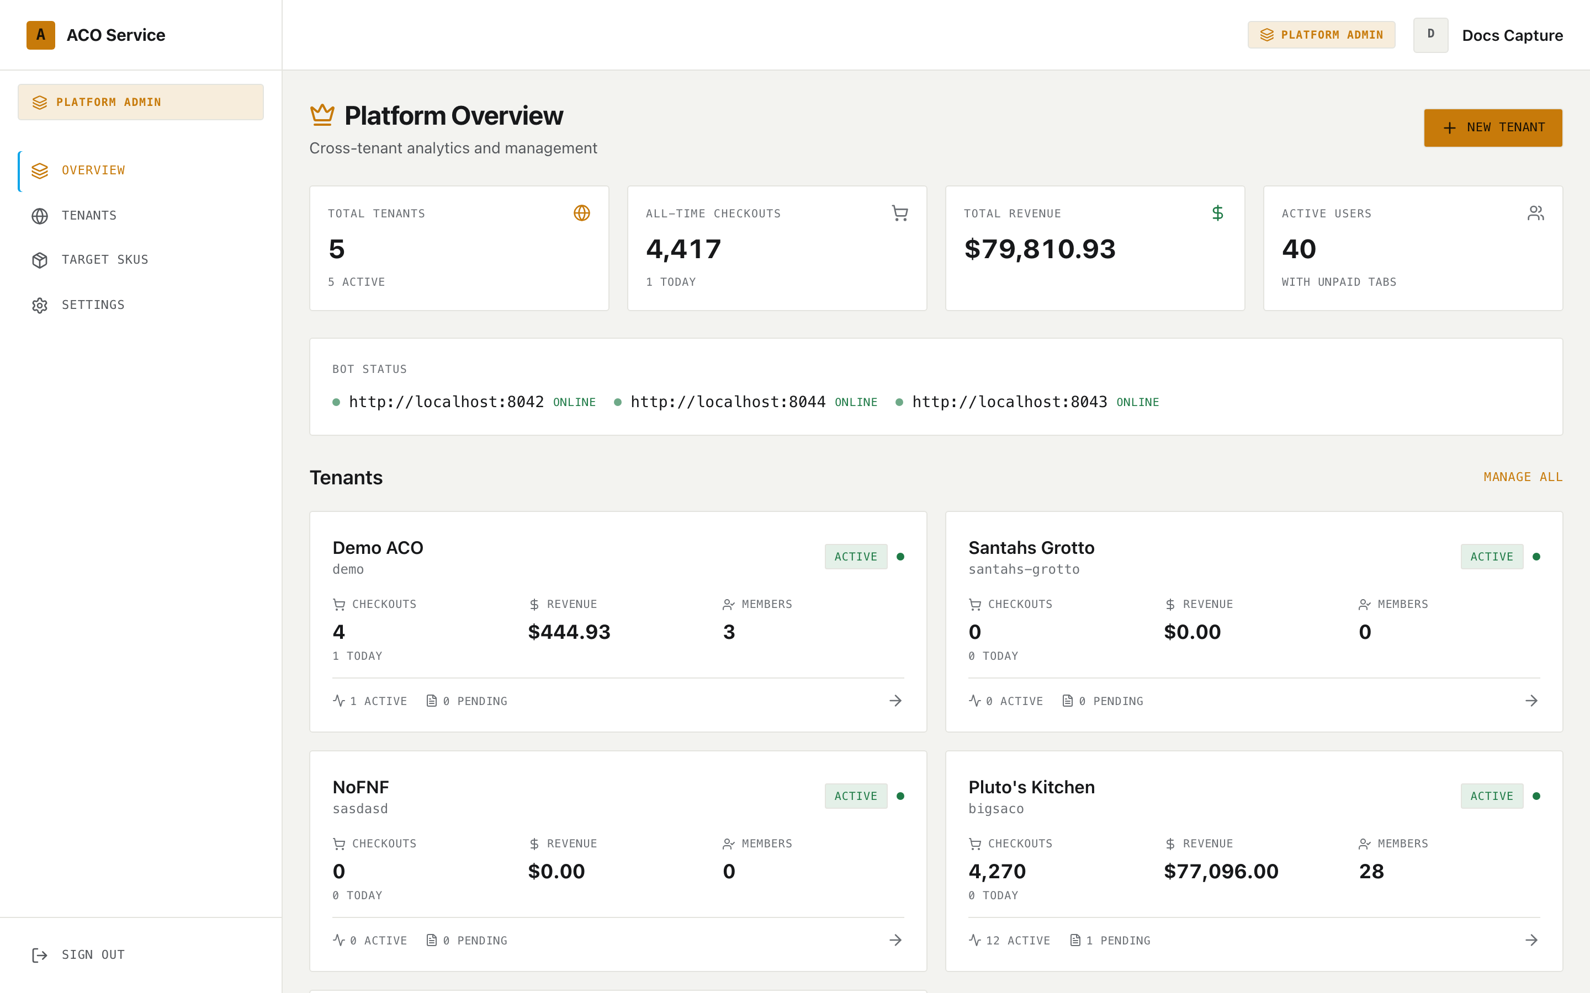Click the Demo ACO tenant title

(x=378, y=548)
